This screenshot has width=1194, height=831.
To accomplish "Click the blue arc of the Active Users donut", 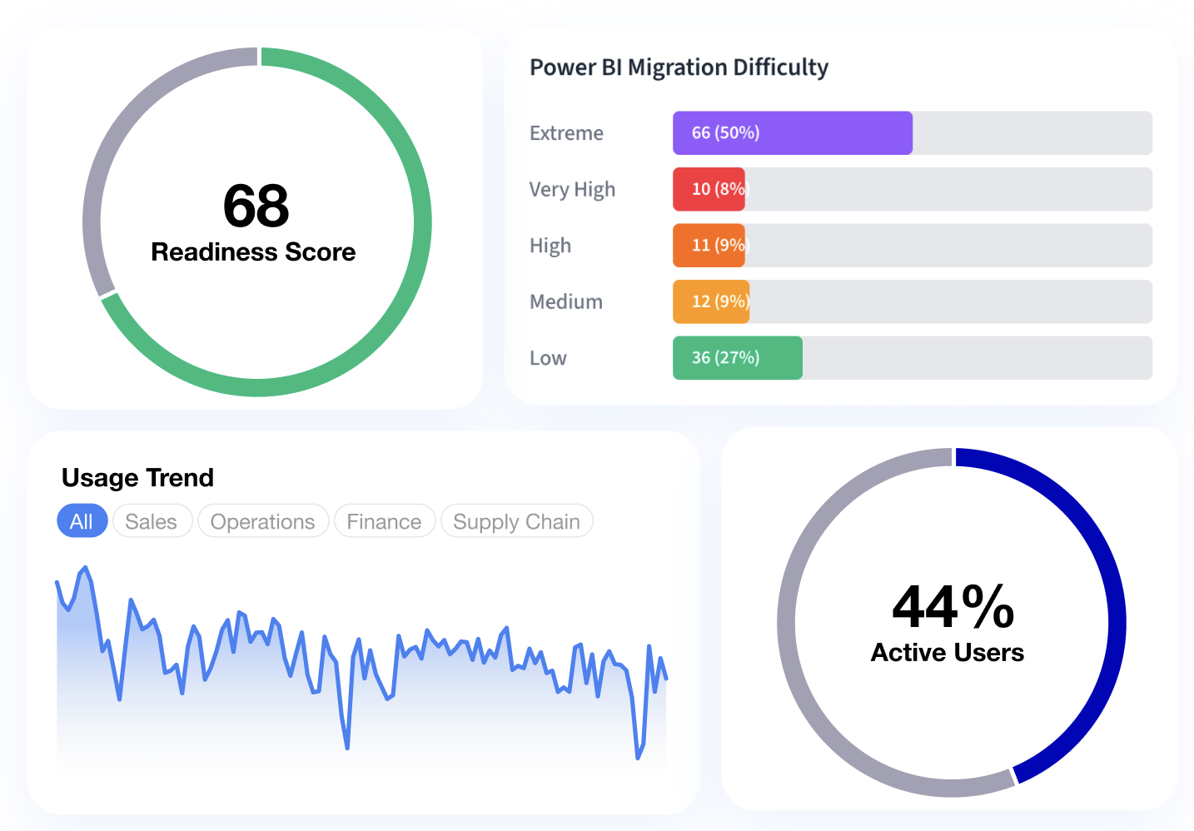I will [x=1117, y=623].
